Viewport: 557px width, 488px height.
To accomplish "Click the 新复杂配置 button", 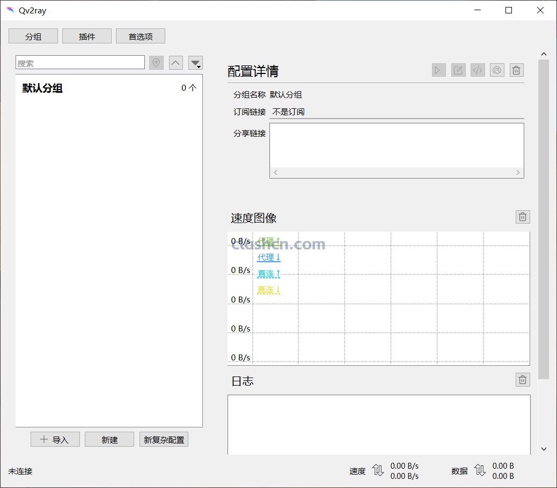I will click(x=164, y=439).
